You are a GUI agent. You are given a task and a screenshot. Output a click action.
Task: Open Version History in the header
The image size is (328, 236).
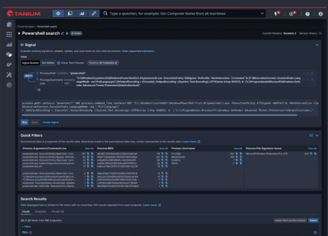click(310, 33)
